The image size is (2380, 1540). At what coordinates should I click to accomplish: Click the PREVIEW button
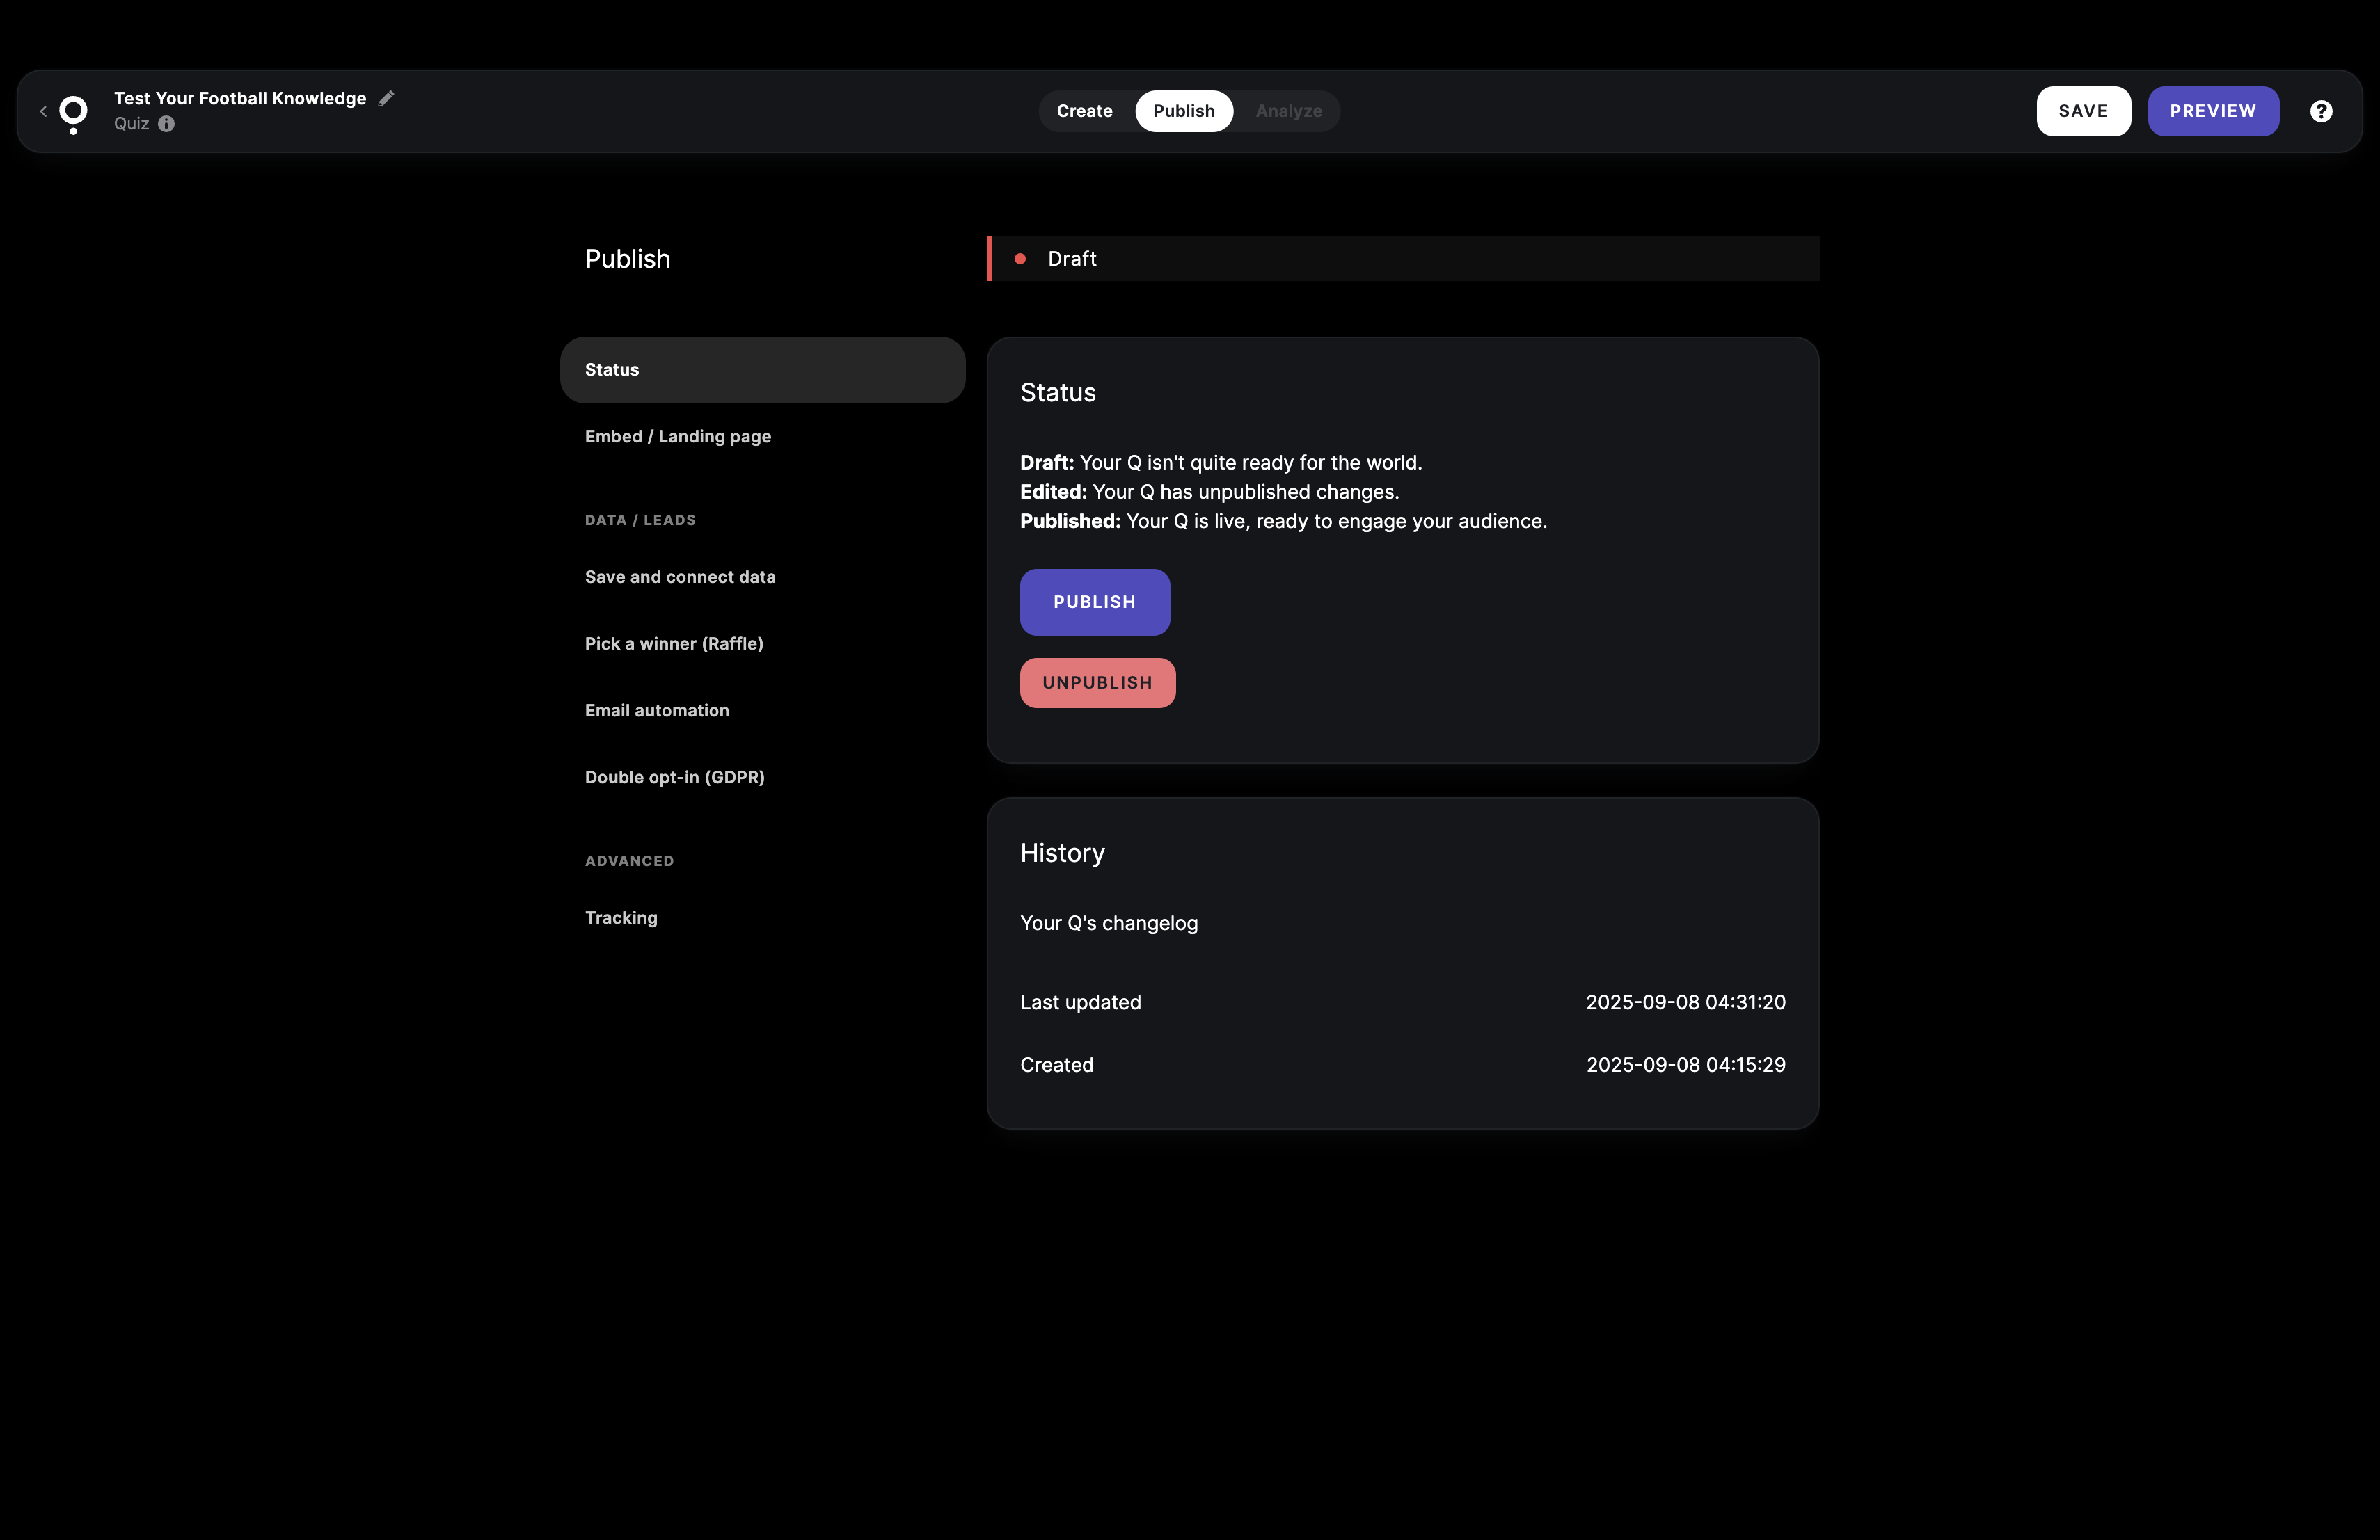(2212, 111)
